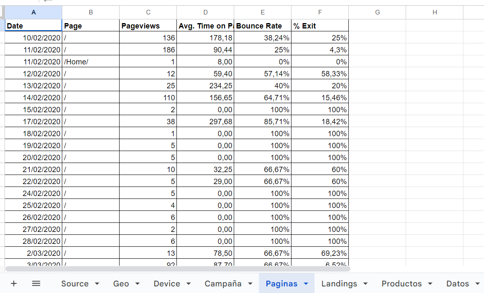The image size is (484, 293).
Task: Select the Date header cell
Action: (33, 26)
